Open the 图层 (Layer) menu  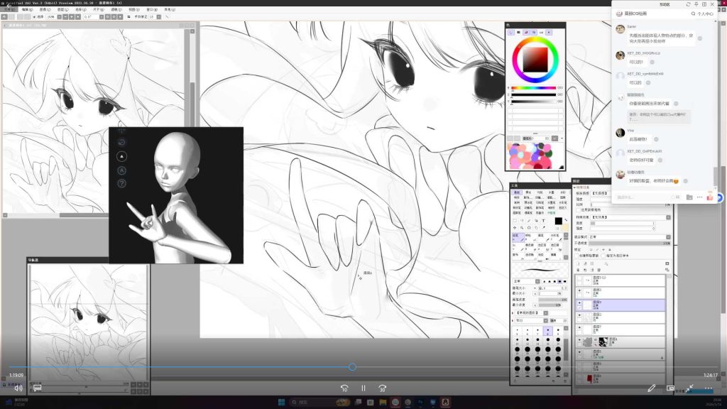[62, 9]
